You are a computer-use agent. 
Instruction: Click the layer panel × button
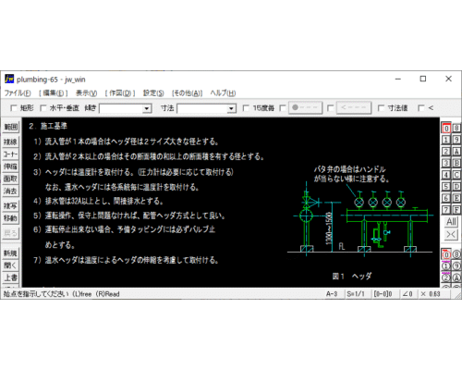[x=451, y=234]
